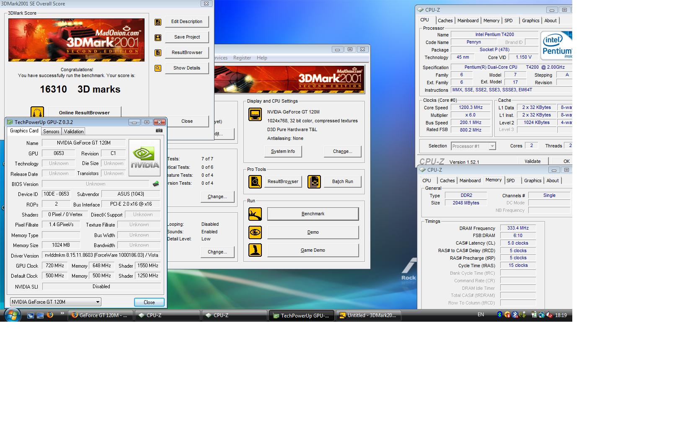Click the Batch Run button
690x431 pixels.
pos(342,182)
